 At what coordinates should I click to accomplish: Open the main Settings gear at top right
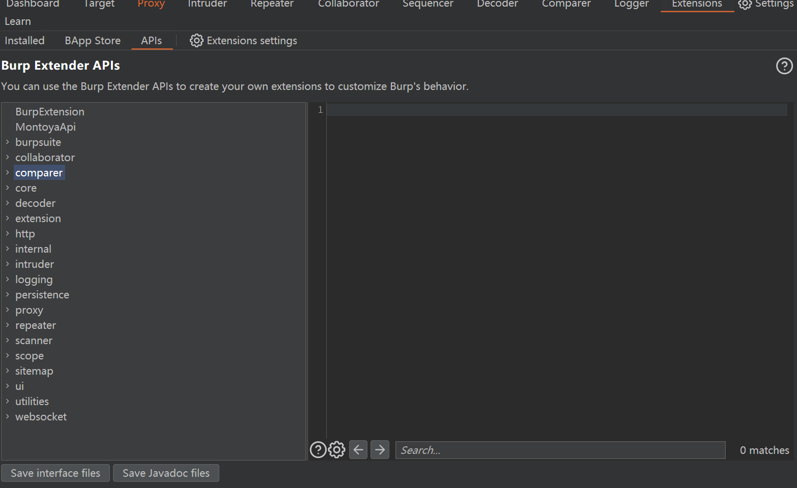click(x=745, y=4)
